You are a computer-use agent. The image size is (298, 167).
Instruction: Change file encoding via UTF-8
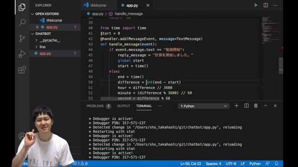click(x=231, y=164)
